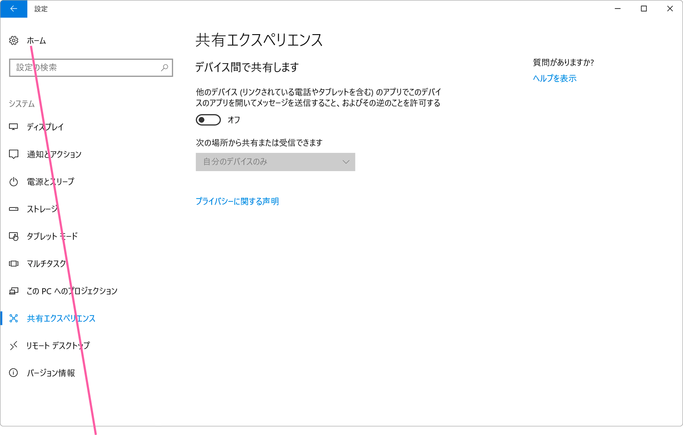Screen dimensions: 683x435
Task: Click the デバイス間で共有します subheading
Action: pyautogui.click(x=247, y=67)
